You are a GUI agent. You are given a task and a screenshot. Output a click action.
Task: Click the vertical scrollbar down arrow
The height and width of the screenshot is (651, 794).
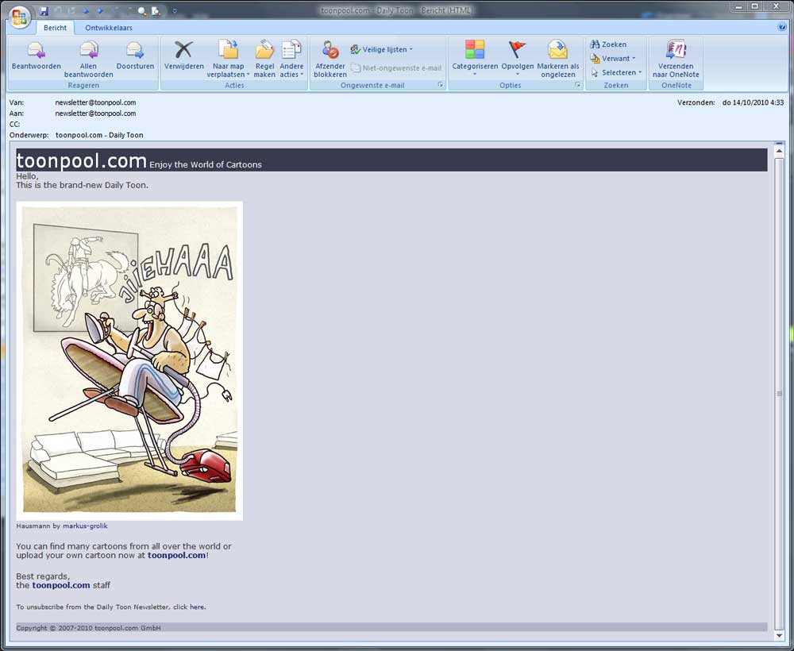point(779,635)
